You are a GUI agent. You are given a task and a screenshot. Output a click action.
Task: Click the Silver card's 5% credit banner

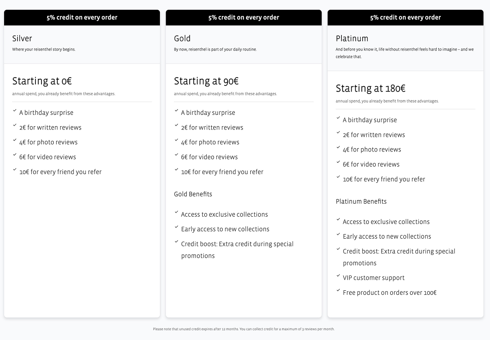[82, 18]
